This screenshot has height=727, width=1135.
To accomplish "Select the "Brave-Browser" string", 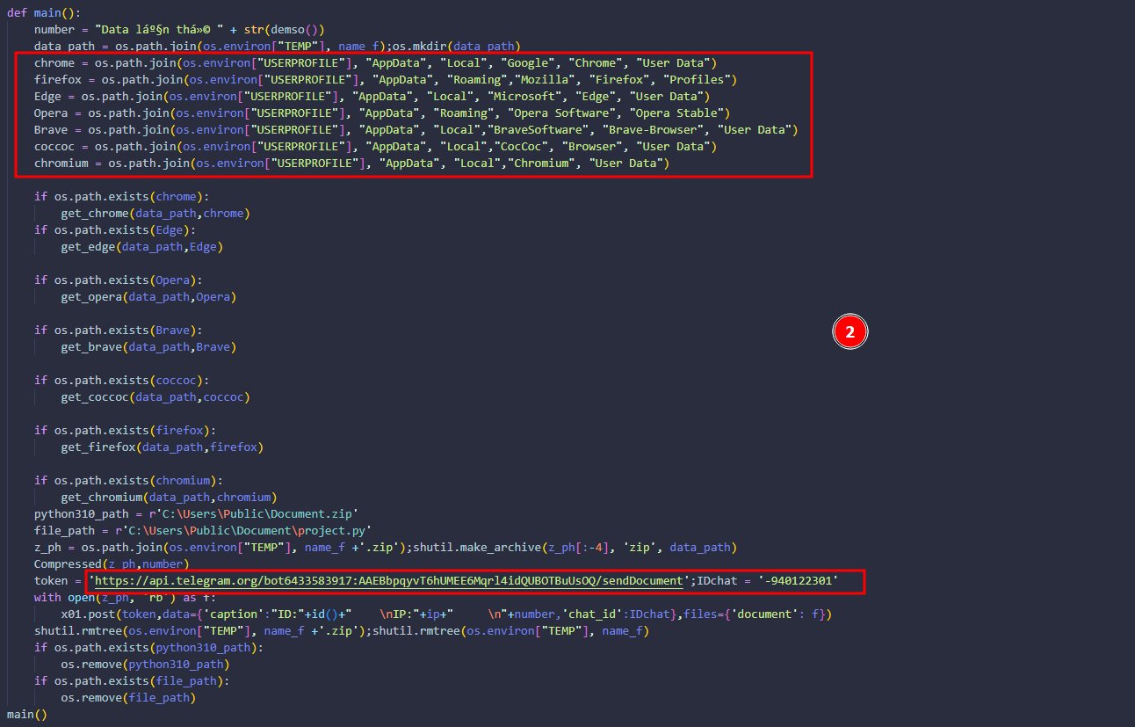I will (x=652, y=129).
